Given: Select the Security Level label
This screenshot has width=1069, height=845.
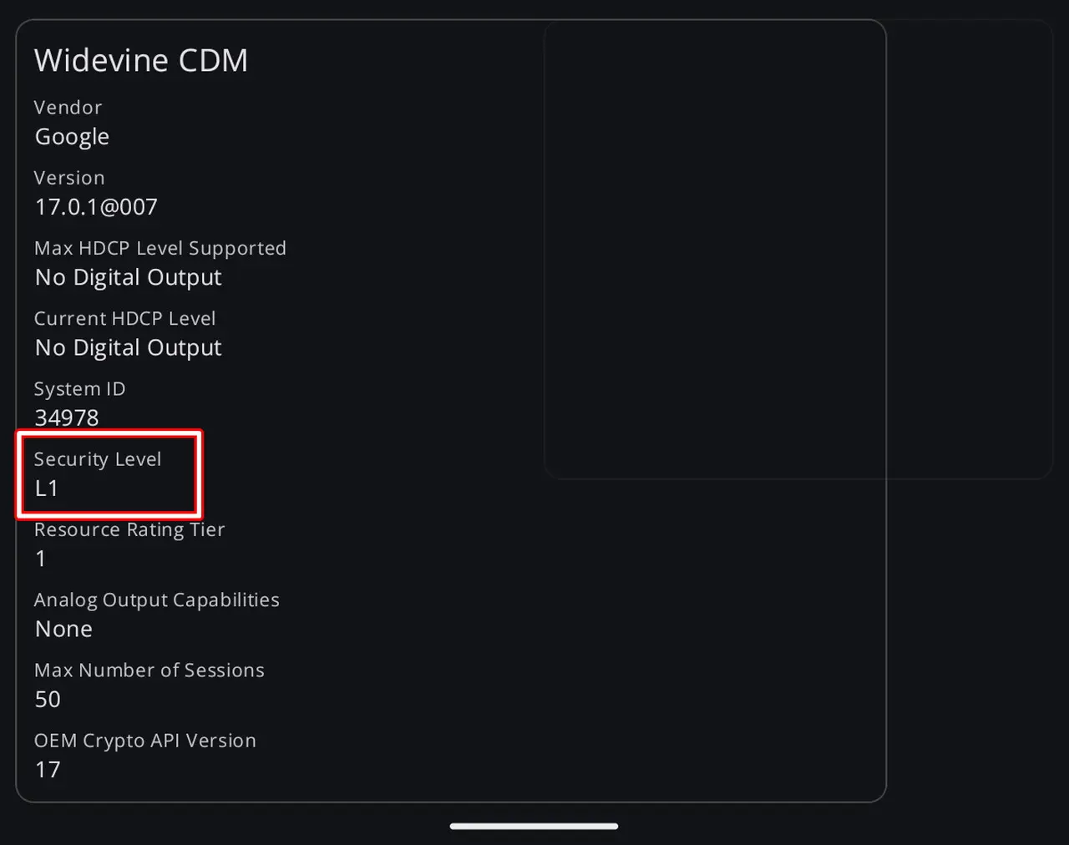Looking at the screenshot, I should pos(97,459).
